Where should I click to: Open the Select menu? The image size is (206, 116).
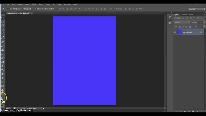(41, 4)
